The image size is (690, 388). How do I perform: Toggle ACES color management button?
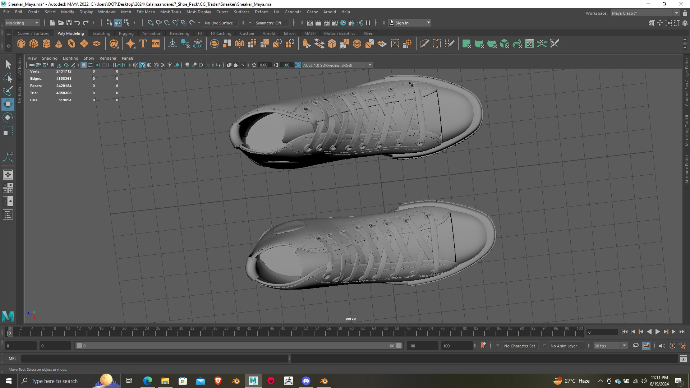tap(298, 65)
